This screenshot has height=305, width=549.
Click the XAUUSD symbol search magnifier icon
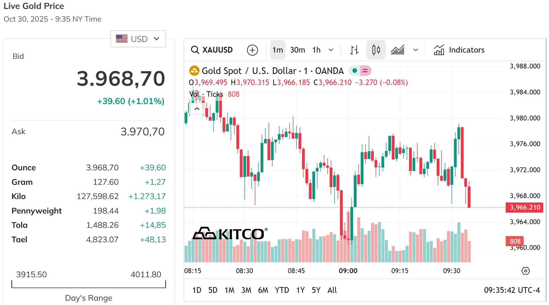[x=195, y=50]
